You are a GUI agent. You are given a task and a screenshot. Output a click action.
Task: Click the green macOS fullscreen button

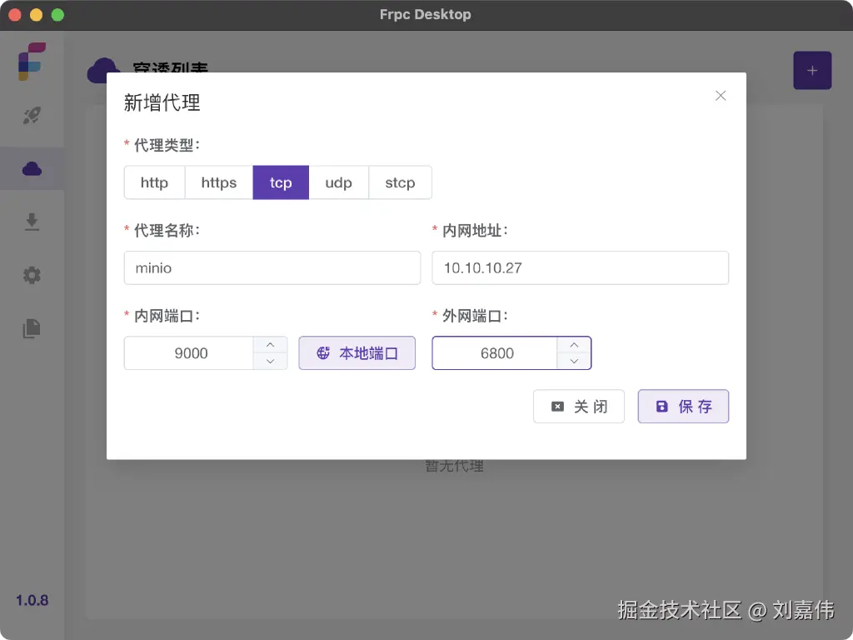(57, 15)
